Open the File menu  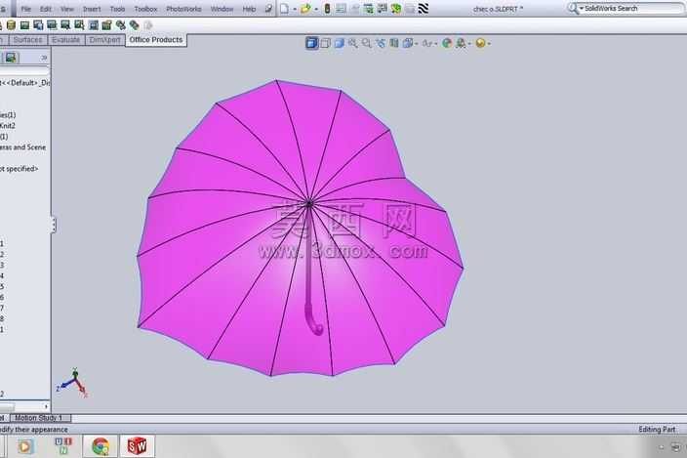coord(25,9)
